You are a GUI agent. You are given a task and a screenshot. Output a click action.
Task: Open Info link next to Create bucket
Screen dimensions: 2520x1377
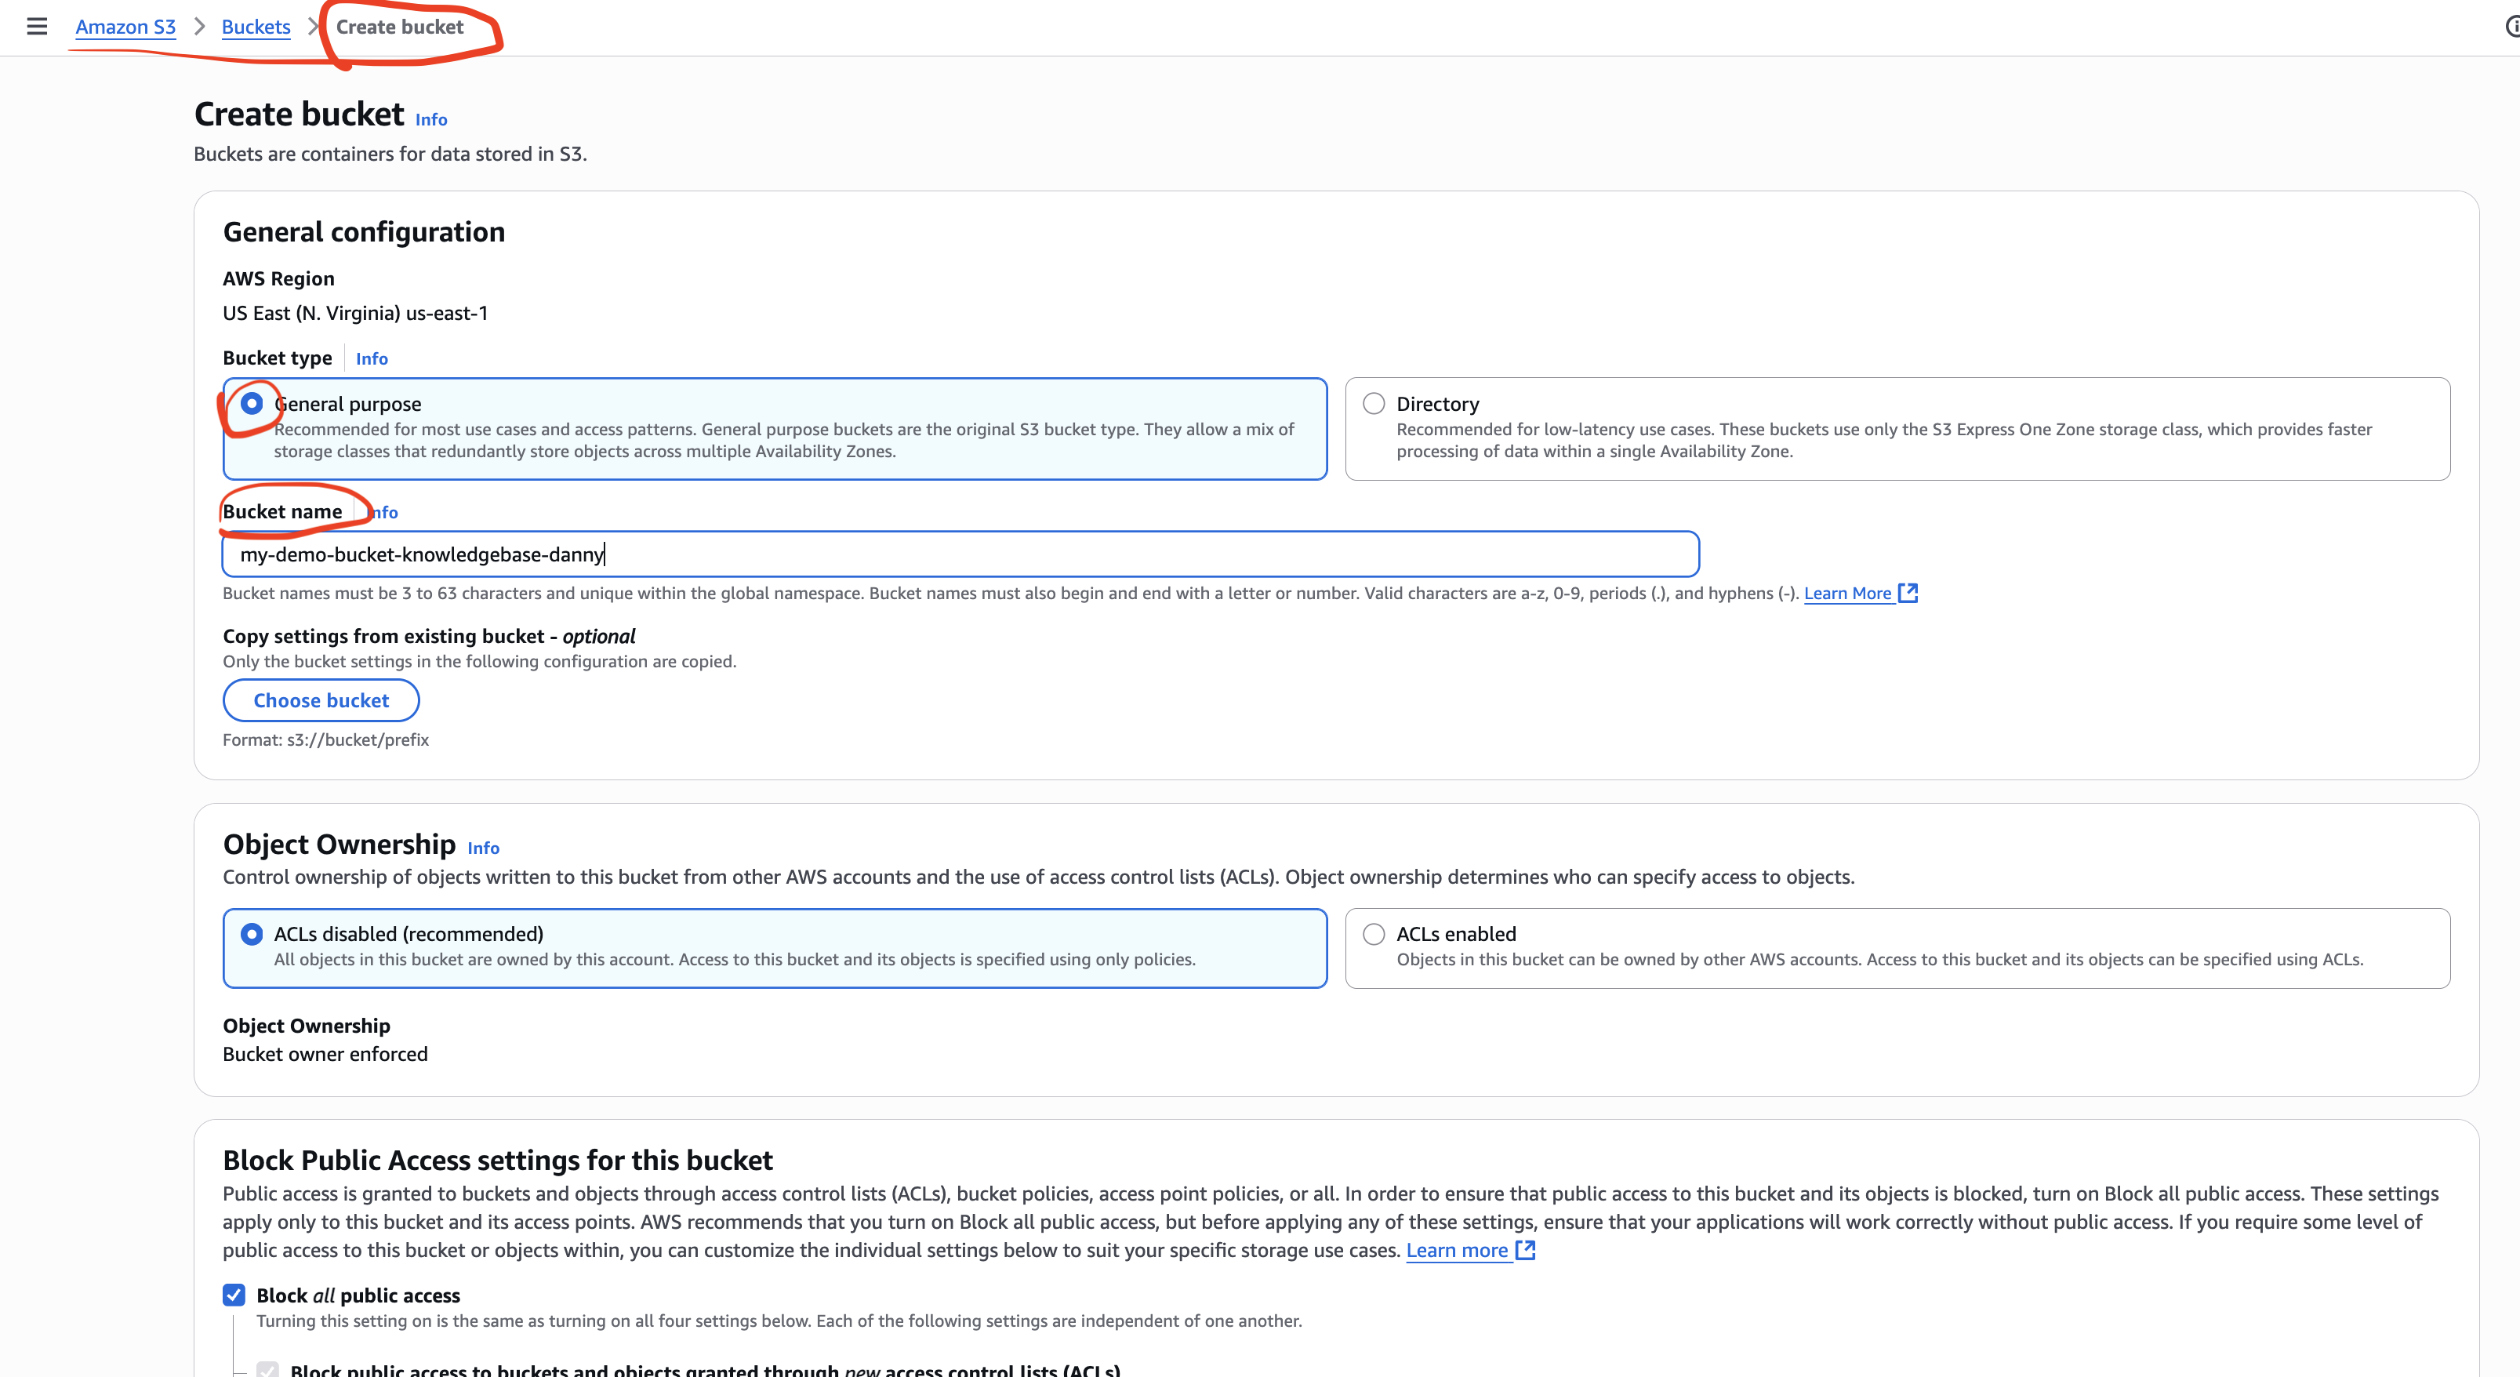pos(430,119)
